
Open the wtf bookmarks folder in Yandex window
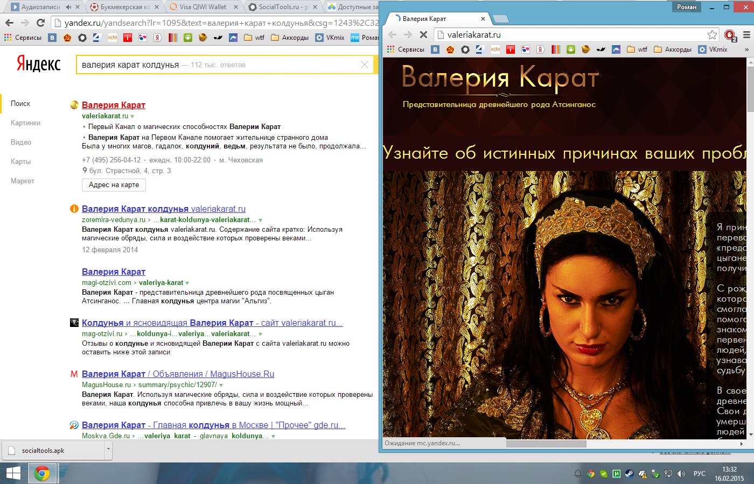(254, 38)
